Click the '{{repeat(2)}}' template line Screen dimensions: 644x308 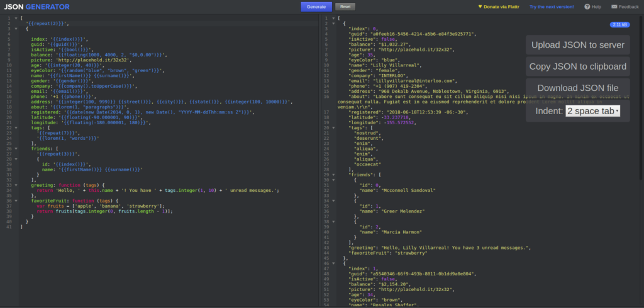pyautogui.click(x=47, y=24)
